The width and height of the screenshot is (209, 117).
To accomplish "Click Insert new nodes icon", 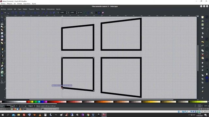I will point(2,13).
